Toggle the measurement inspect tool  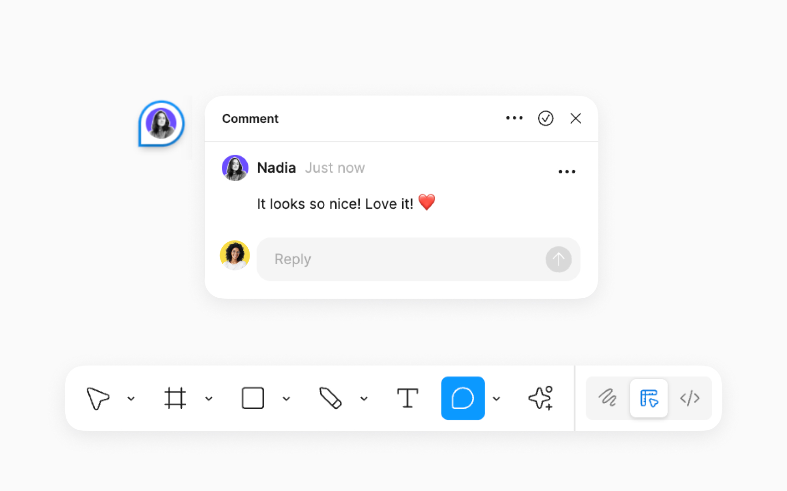(649, 398)
